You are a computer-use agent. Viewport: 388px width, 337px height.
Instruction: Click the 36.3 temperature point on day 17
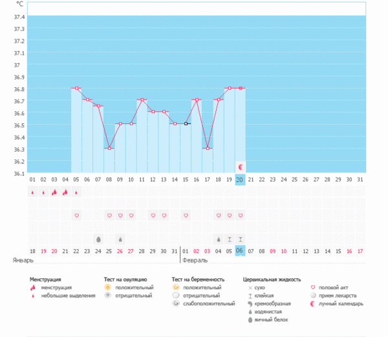pyautogui.click(x=208, y=148)
